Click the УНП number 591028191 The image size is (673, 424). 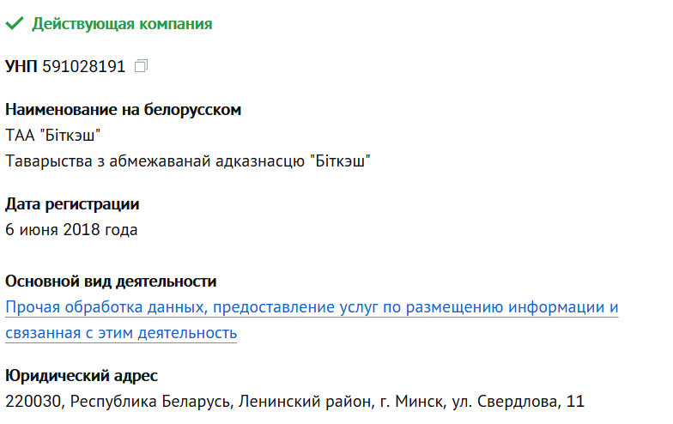point(83,66)
